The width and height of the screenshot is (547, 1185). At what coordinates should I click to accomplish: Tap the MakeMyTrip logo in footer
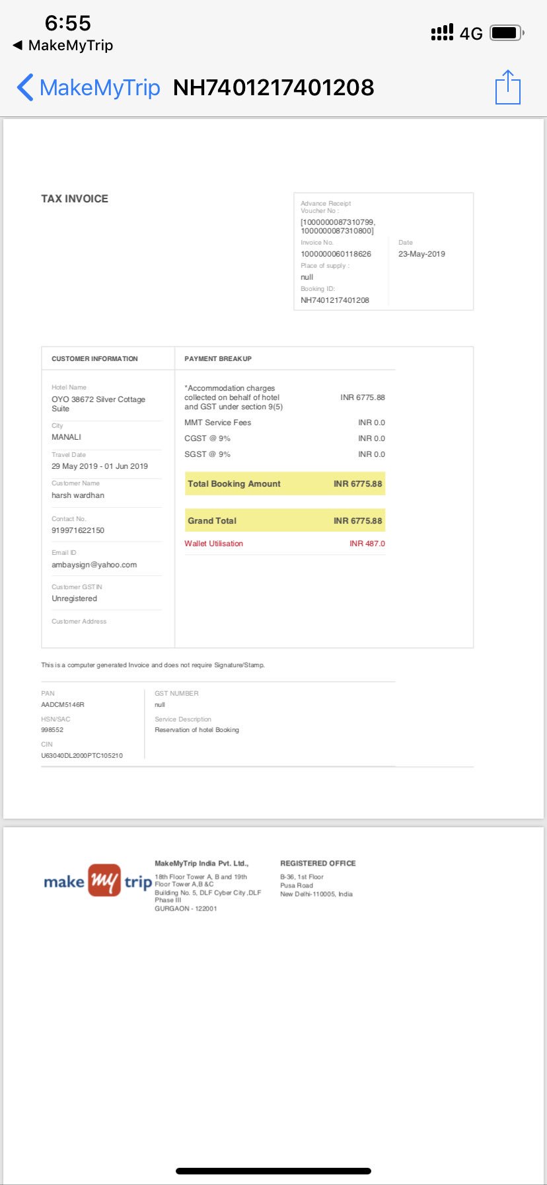tap(98, 881)
